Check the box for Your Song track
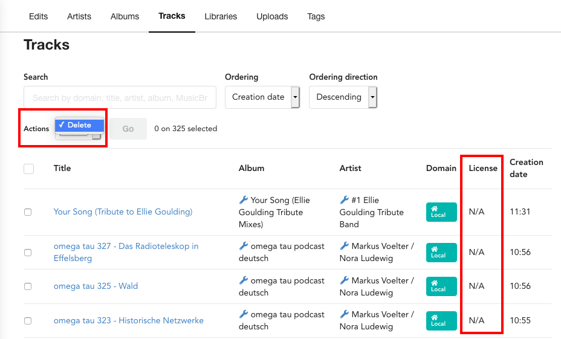This screenshot has width=561, height=339. 28,212
